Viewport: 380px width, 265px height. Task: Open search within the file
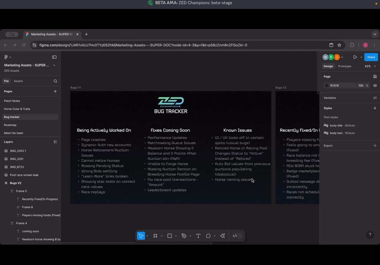pos(55,81)
